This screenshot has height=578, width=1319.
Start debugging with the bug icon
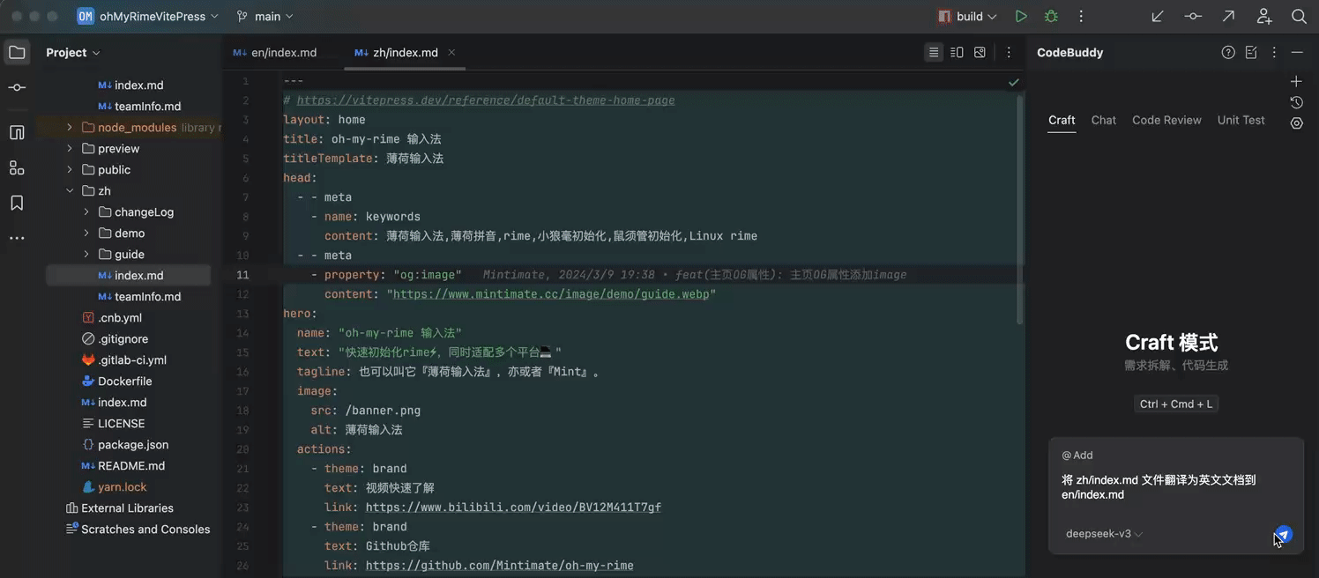tap(1050, 15)
